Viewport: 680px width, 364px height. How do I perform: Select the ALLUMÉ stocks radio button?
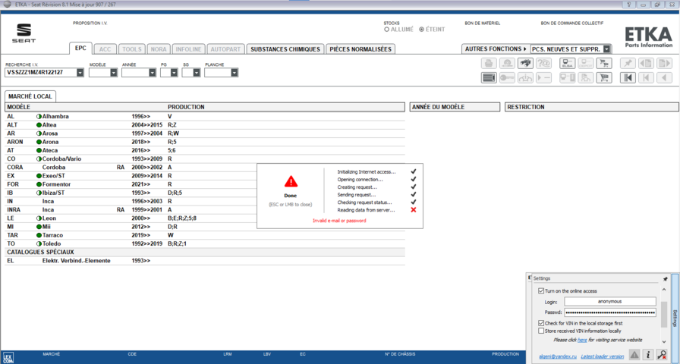click(x=386, y=30)
